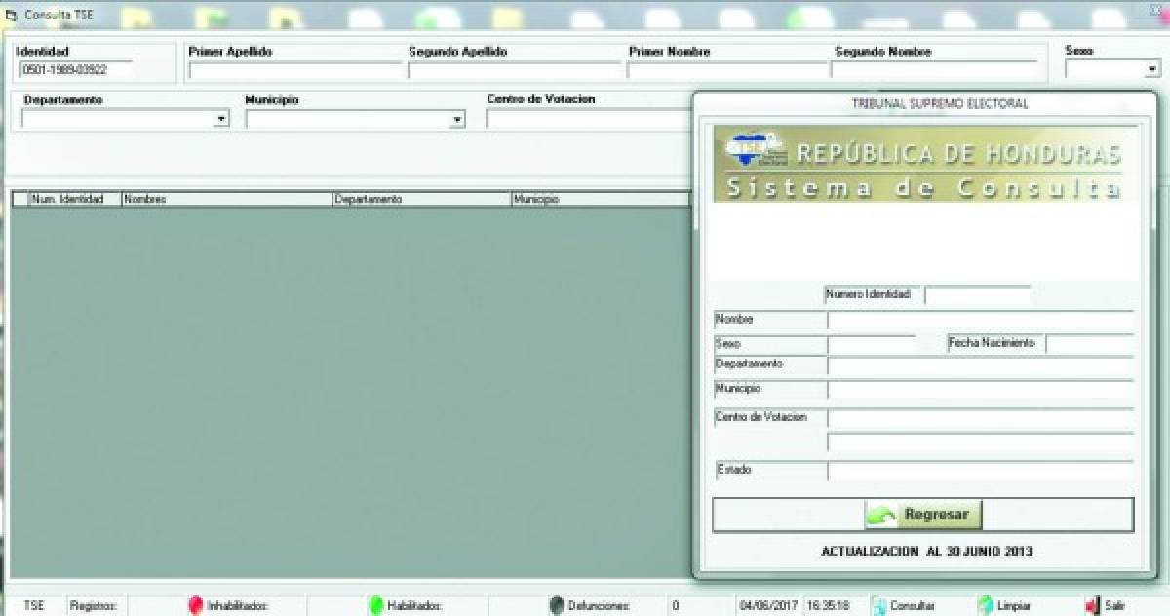Click the Primer Nombre field
The width and height of the screenshot is (1170, 616).
tap(727, 70)
